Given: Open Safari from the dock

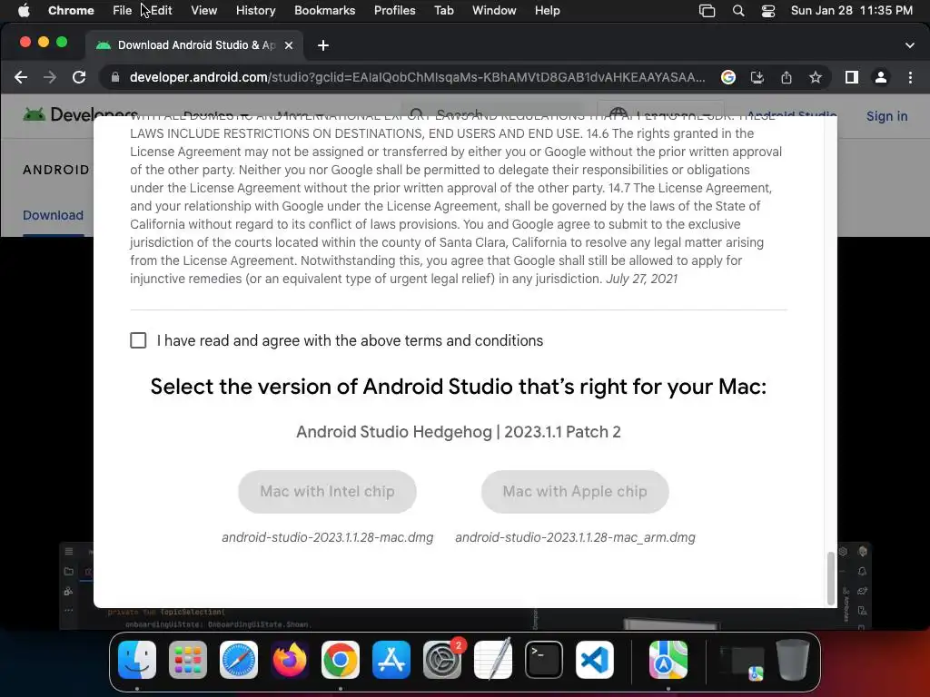Looking at the screenshot, I should pyautogui.click(x=239, y=660).
